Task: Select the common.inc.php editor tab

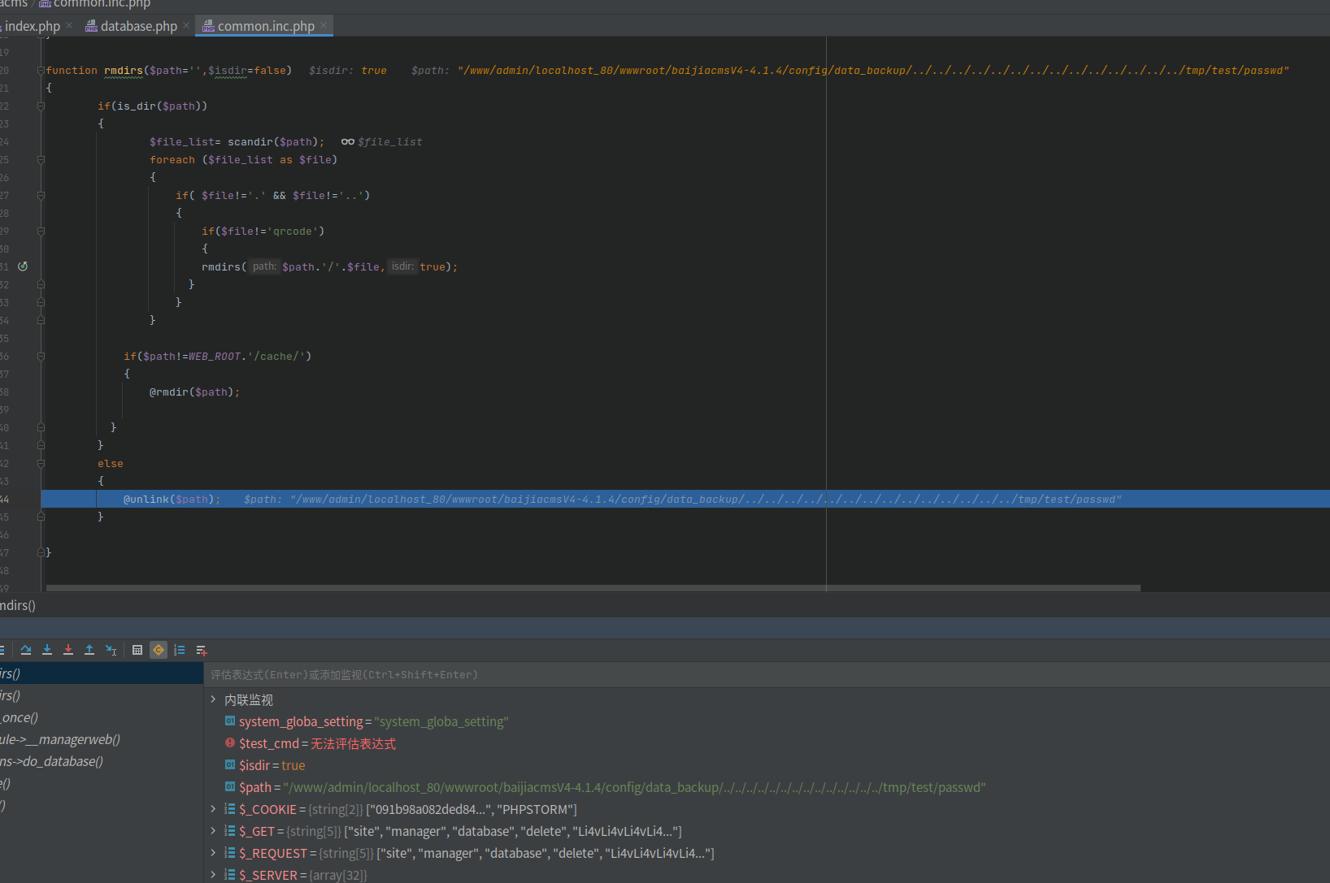Action: [x=266, y=26]
